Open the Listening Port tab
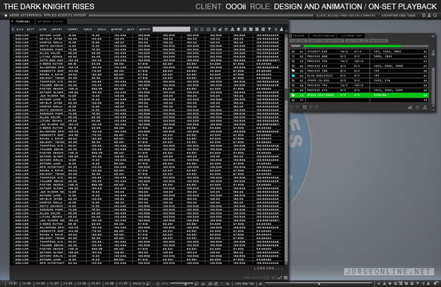 coord(351,36)
